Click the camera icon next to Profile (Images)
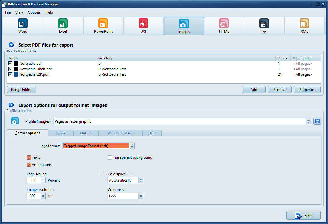328x224 pixels. 15,121
